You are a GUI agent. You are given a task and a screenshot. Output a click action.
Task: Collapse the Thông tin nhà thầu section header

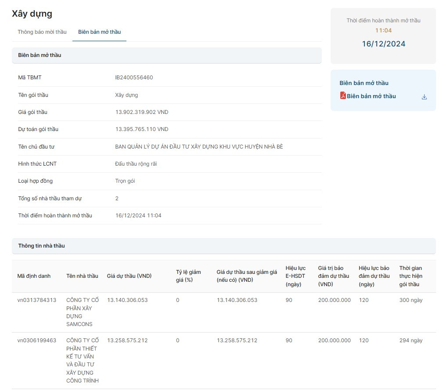pyautogui.click(x=223, y=246)
